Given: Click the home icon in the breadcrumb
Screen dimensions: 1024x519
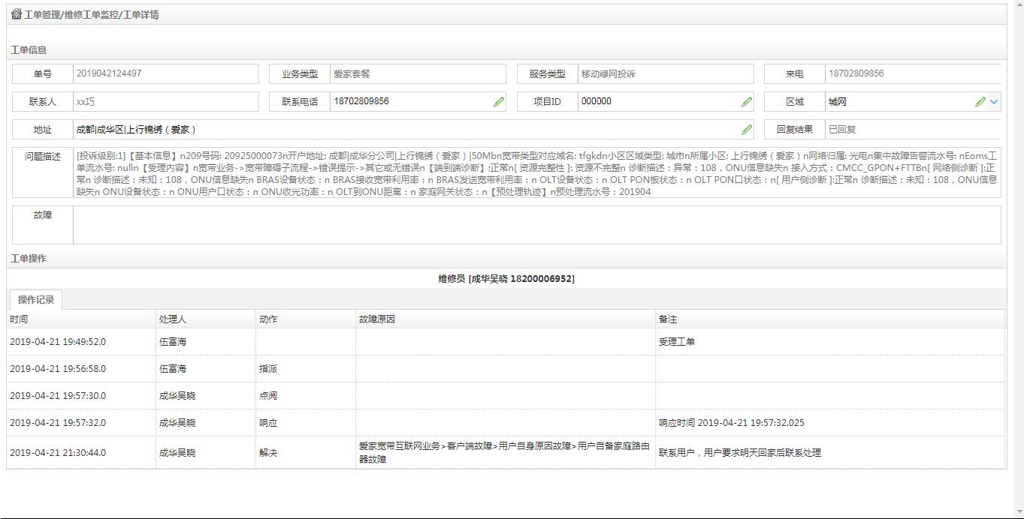Looking at the screenshot, I should tap(16, 14).
